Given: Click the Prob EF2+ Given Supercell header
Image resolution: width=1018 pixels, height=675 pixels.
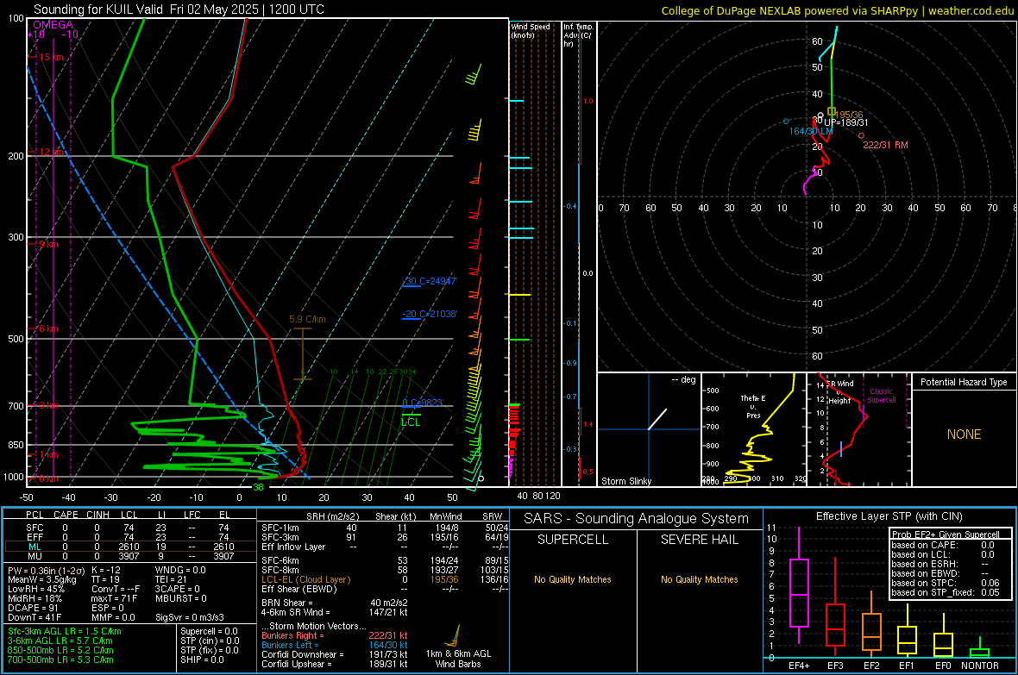Looking at the screenshot, I should [946, 534].
